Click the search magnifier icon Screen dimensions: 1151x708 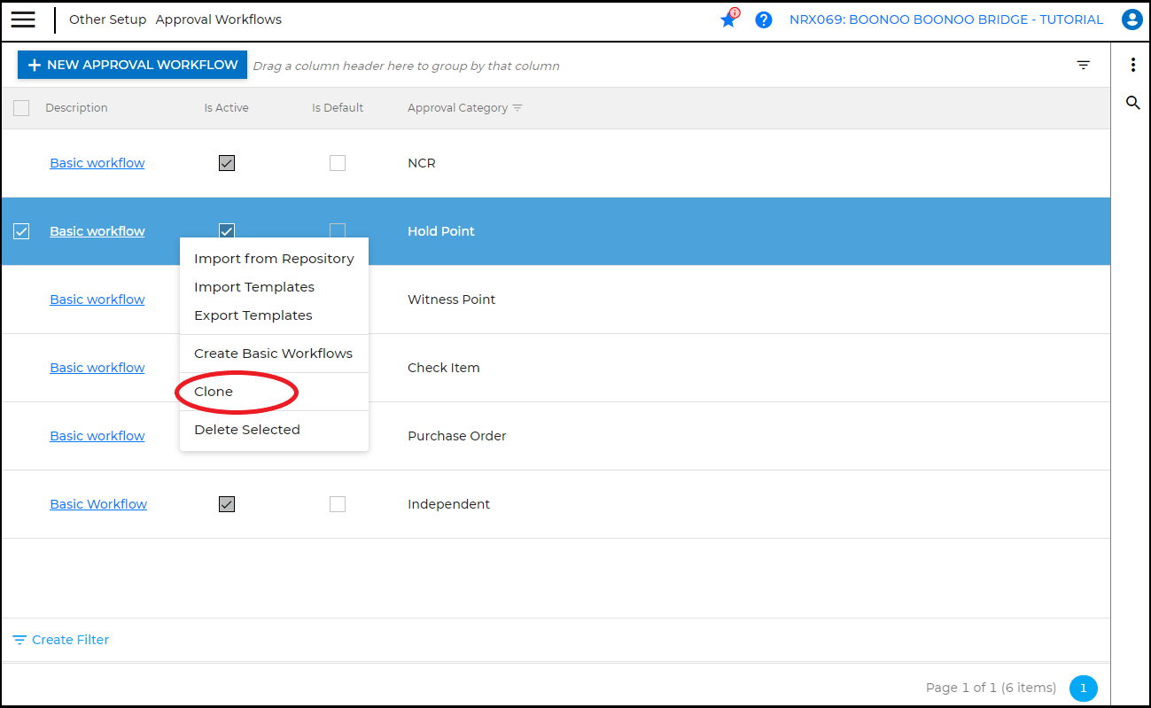[x=1132, y=103]
